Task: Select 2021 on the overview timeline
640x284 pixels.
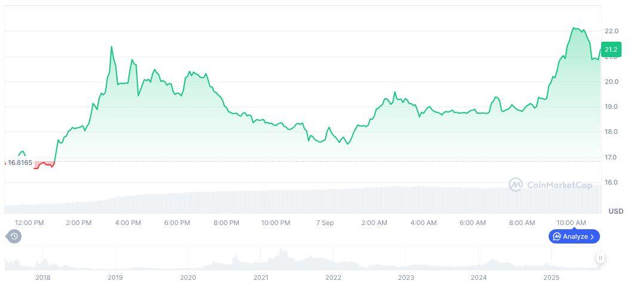Action: pos(260,277)
